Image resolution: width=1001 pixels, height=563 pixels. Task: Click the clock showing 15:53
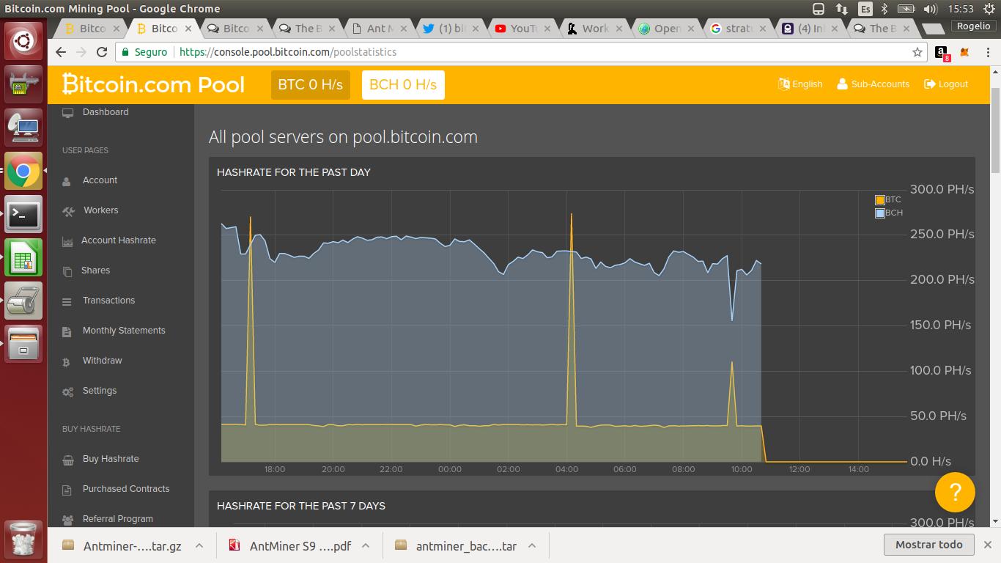tap(960, 9)
